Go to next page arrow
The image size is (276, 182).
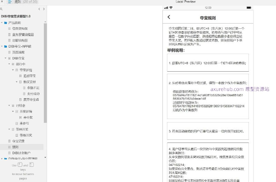44,9
